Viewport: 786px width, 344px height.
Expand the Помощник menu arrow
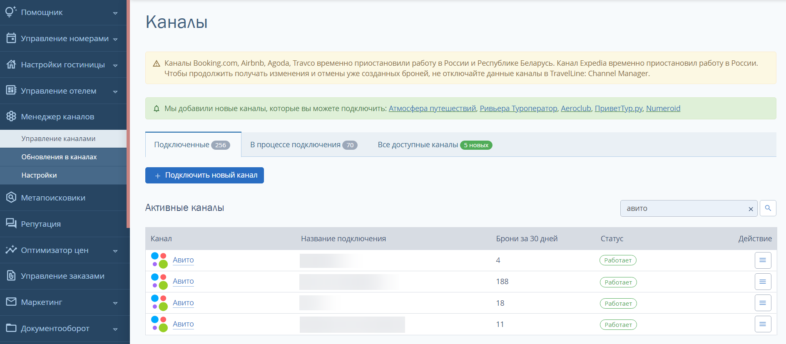point(115,13)
